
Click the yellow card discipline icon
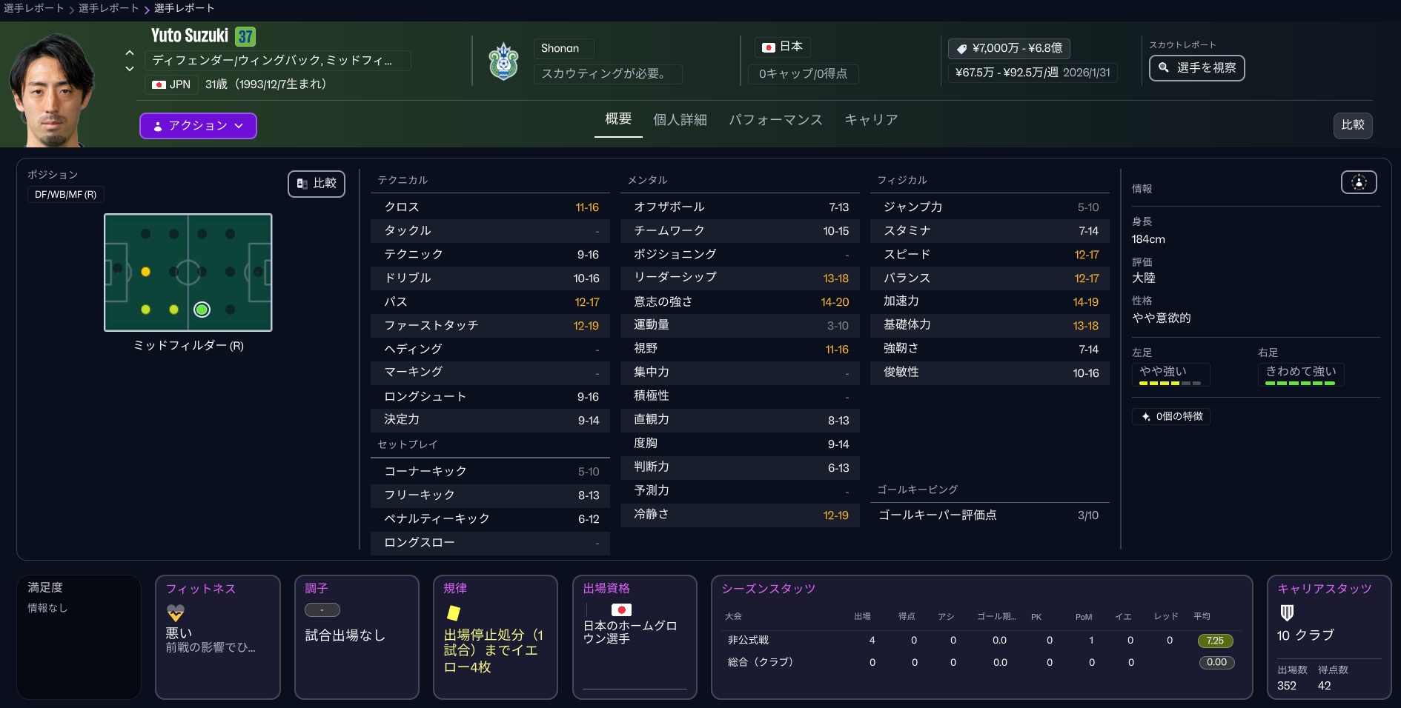pyautogui.click(x=454, y=612)
